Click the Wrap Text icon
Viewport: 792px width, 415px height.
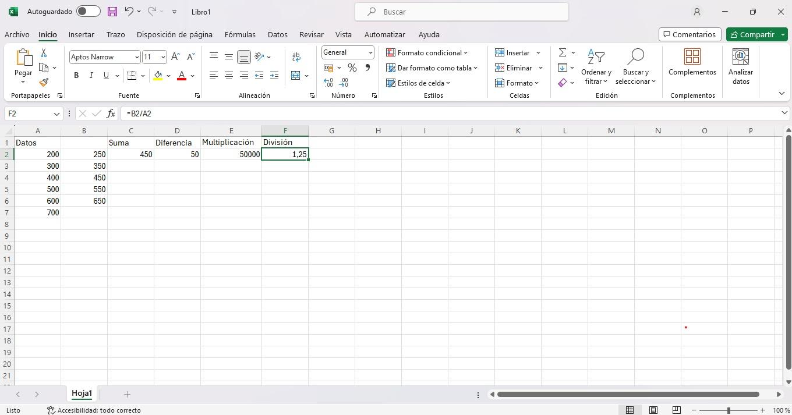(x=296, y=57)
